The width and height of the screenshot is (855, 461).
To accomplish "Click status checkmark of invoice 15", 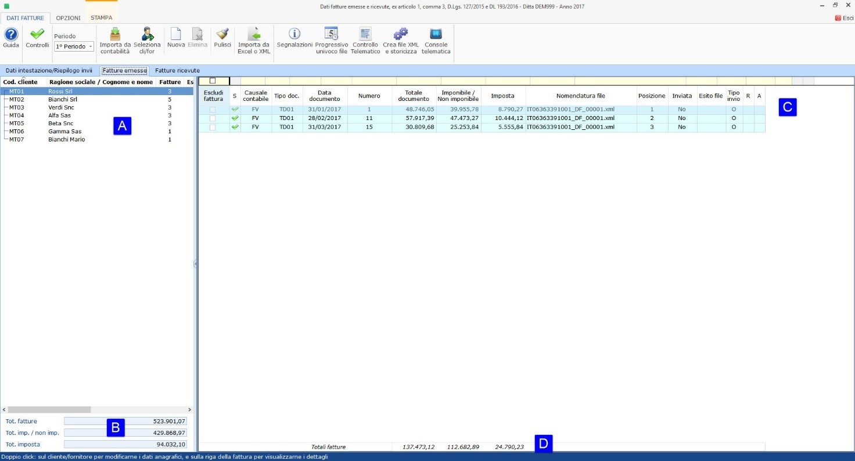I will 235,127.
